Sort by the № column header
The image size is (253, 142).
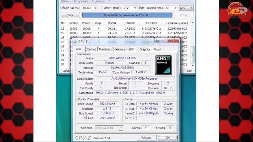(62, 23)
